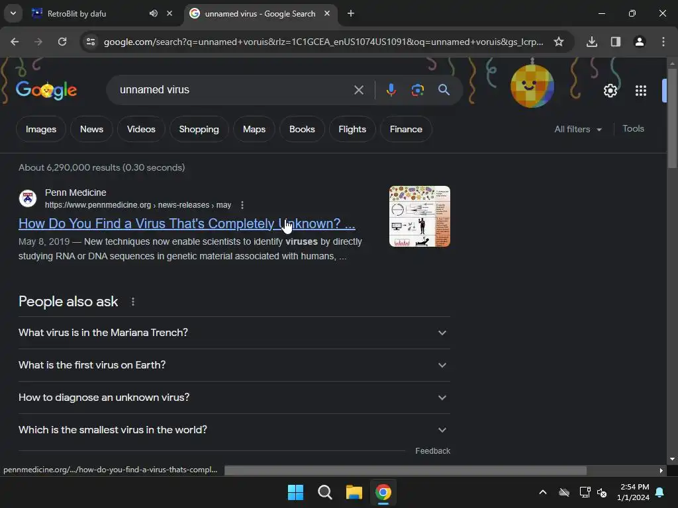Expand What is the first virus on Earth
Screen dimensions: 678x508
point(234,365)
